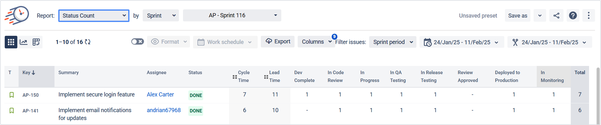This screenshot has width=601, height=125.
Task: Click the 1–10 of 16 pagination text
Action: (69, 42)
